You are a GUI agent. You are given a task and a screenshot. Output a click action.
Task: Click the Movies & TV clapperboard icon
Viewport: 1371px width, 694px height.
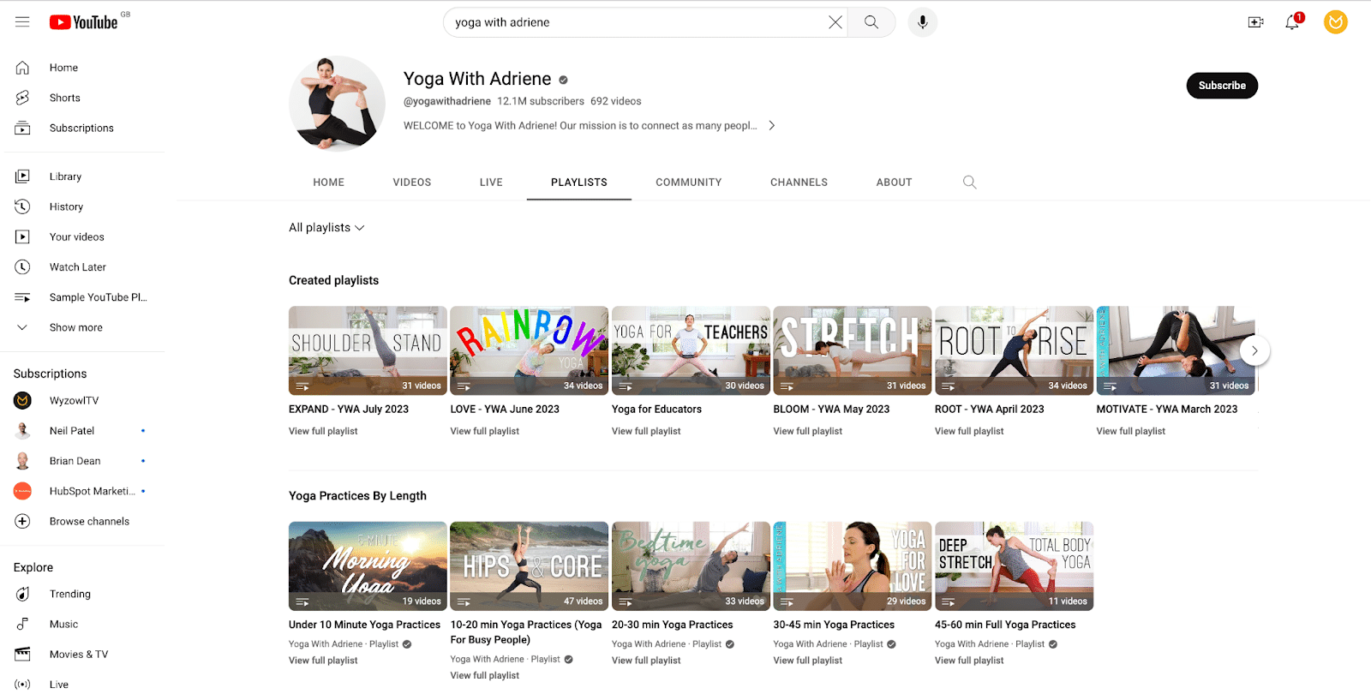[x=22, y=654]
